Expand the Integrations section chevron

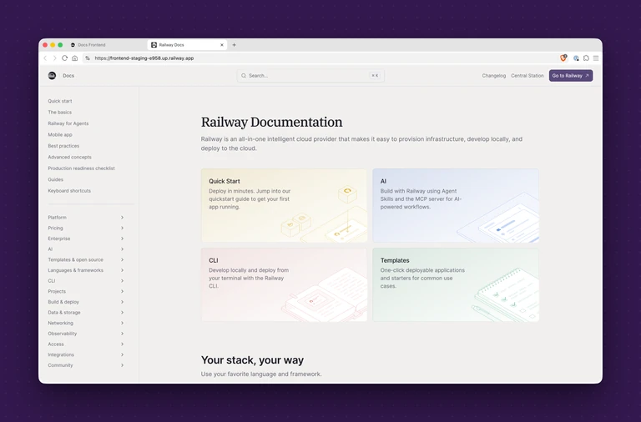(x=122, y=354)
